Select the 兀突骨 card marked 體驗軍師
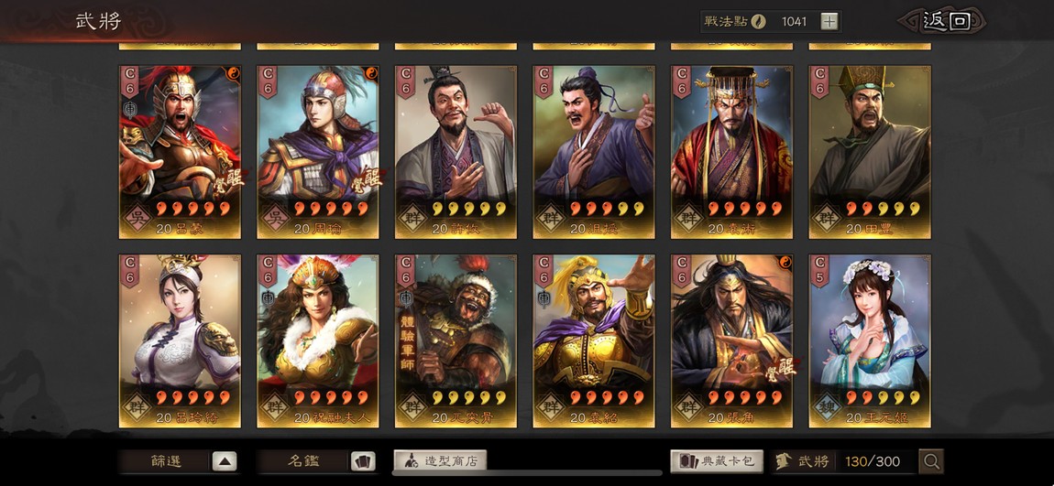Screen dimensions: 1054x486 (x=456, y=341)
